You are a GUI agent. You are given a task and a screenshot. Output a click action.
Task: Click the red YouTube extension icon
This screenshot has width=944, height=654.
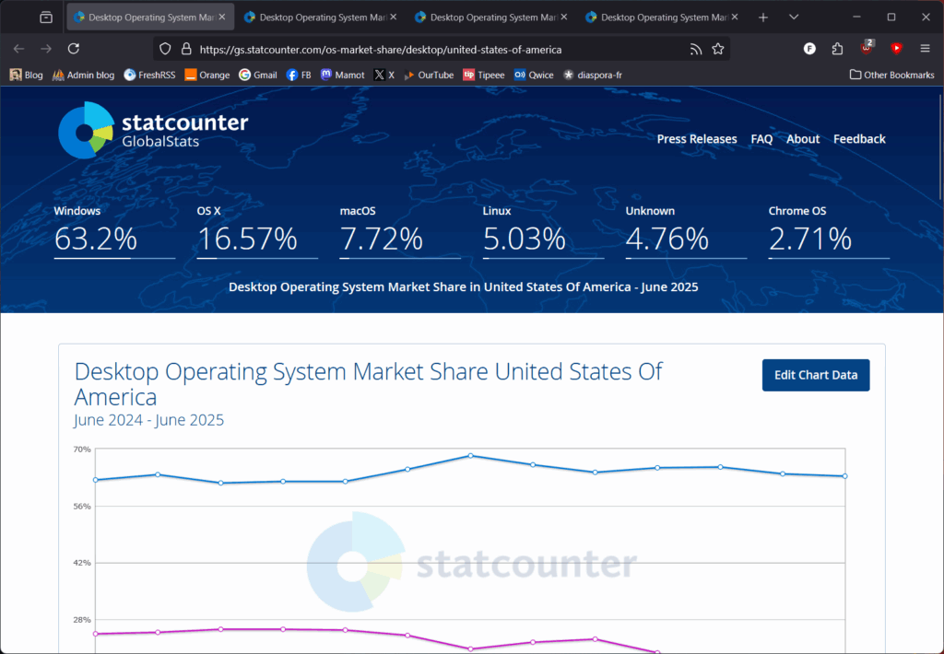(896, 49)
